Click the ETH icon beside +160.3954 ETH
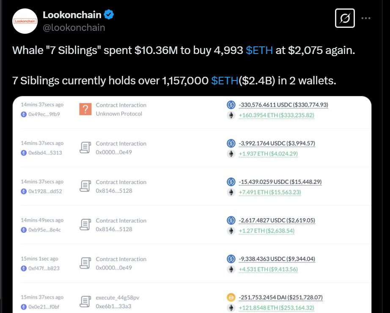Screen dimensions: 390x313 (231, 115)
